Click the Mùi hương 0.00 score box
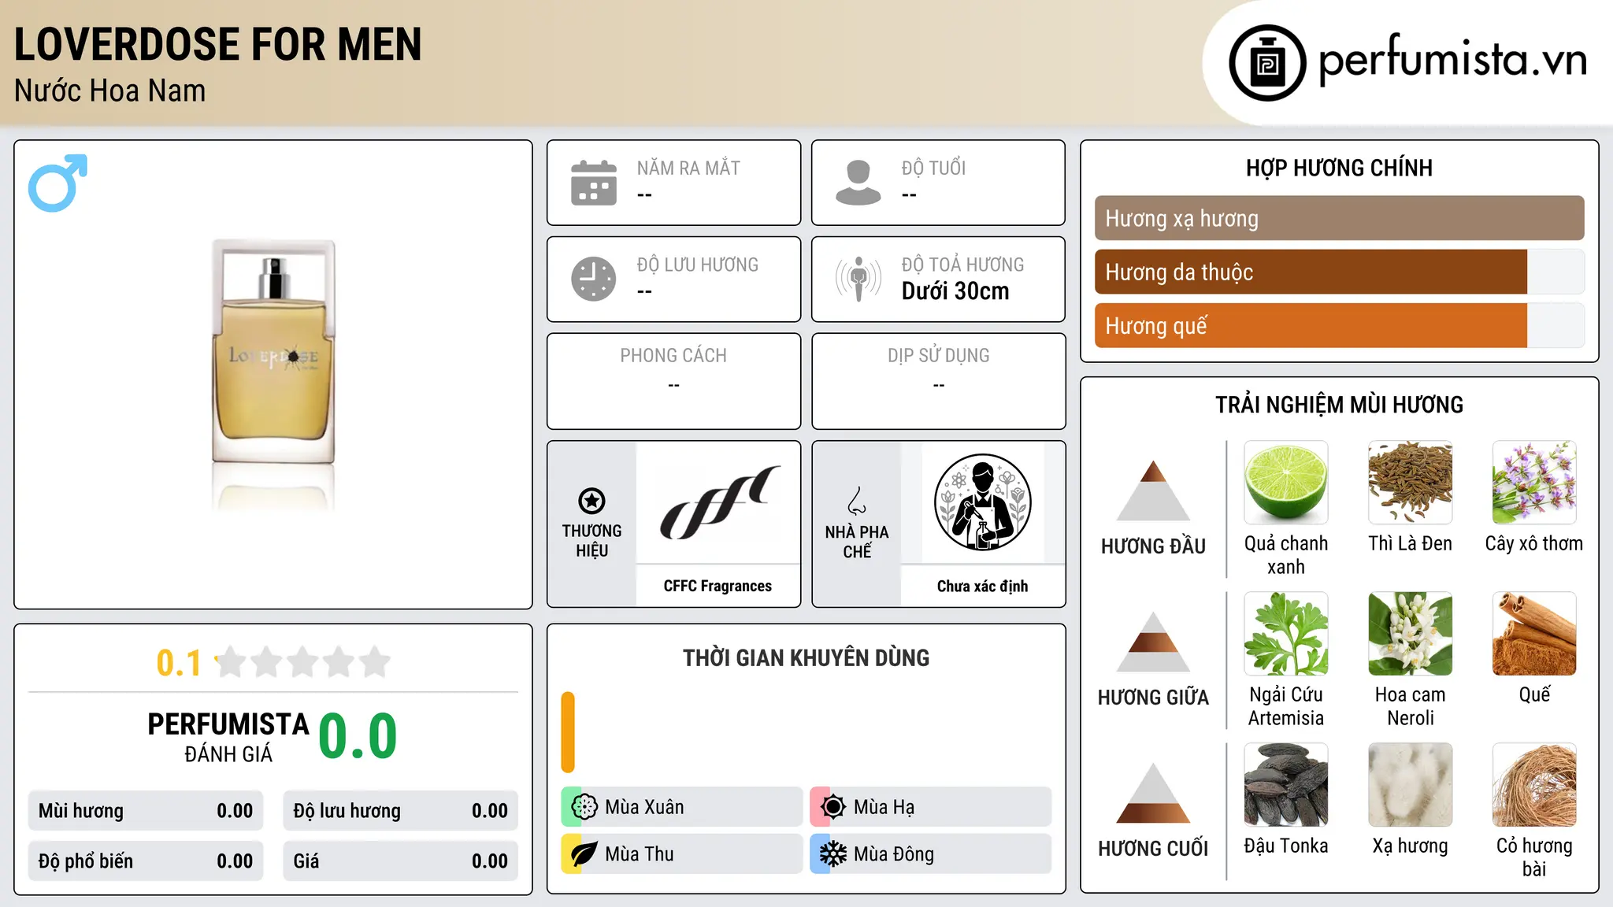Viewport: 1613px width, 907px height. 146,810
